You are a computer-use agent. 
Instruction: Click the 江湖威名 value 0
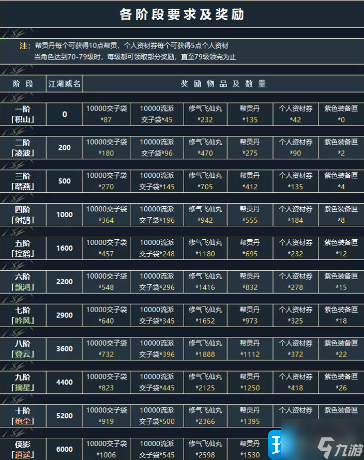(x=64, y=114)
